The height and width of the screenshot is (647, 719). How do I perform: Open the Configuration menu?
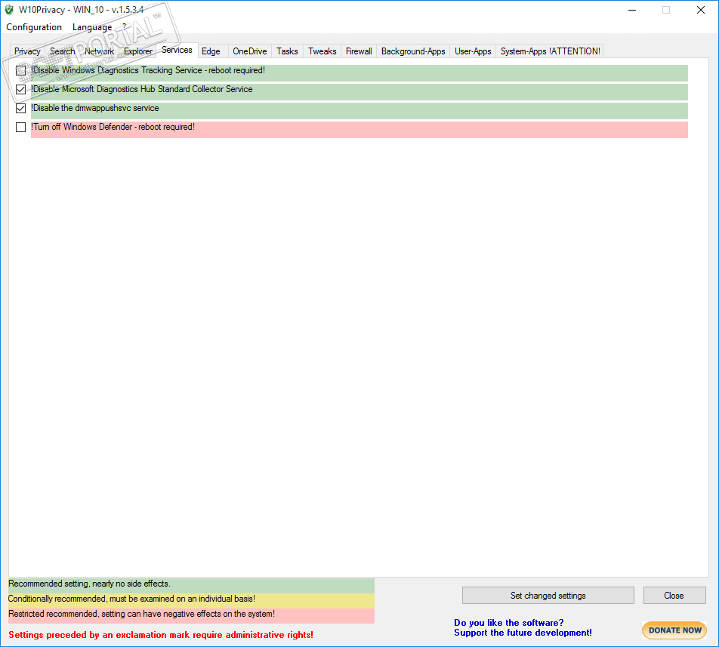34,27
